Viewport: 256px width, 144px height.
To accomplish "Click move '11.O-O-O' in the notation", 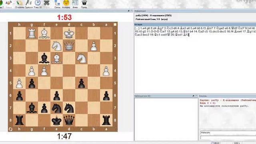I will tap(154, 31).
